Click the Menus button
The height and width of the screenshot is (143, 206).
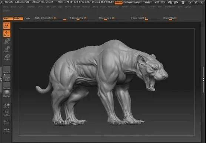[119, 3]
